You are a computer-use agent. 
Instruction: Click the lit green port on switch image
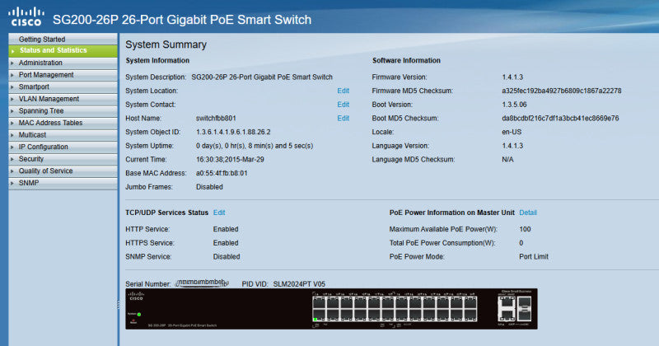(x=315, y=320)
